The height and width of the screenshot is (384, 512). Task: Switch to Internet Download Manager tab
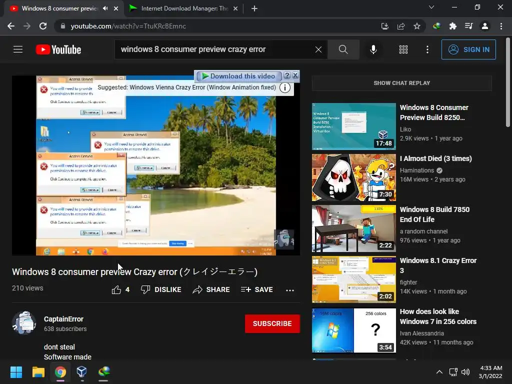pyautogui.click(x=183, y=8)
